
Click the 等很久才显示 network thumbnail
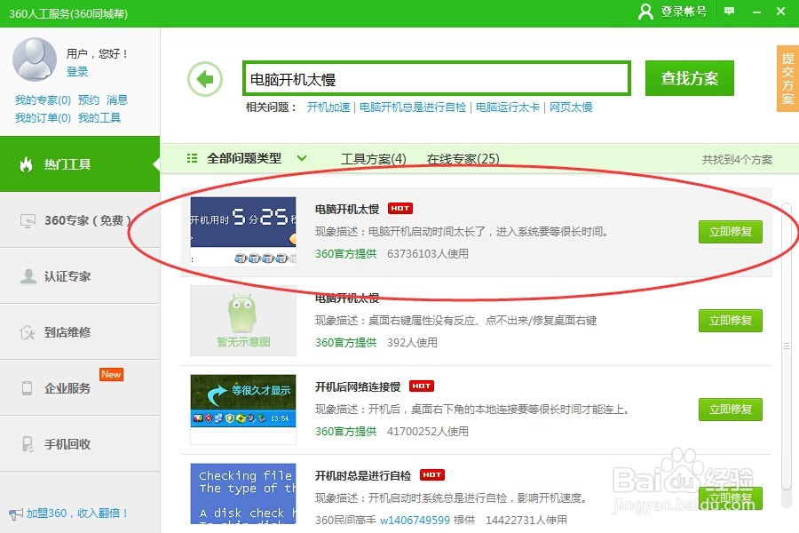point(243,409)
